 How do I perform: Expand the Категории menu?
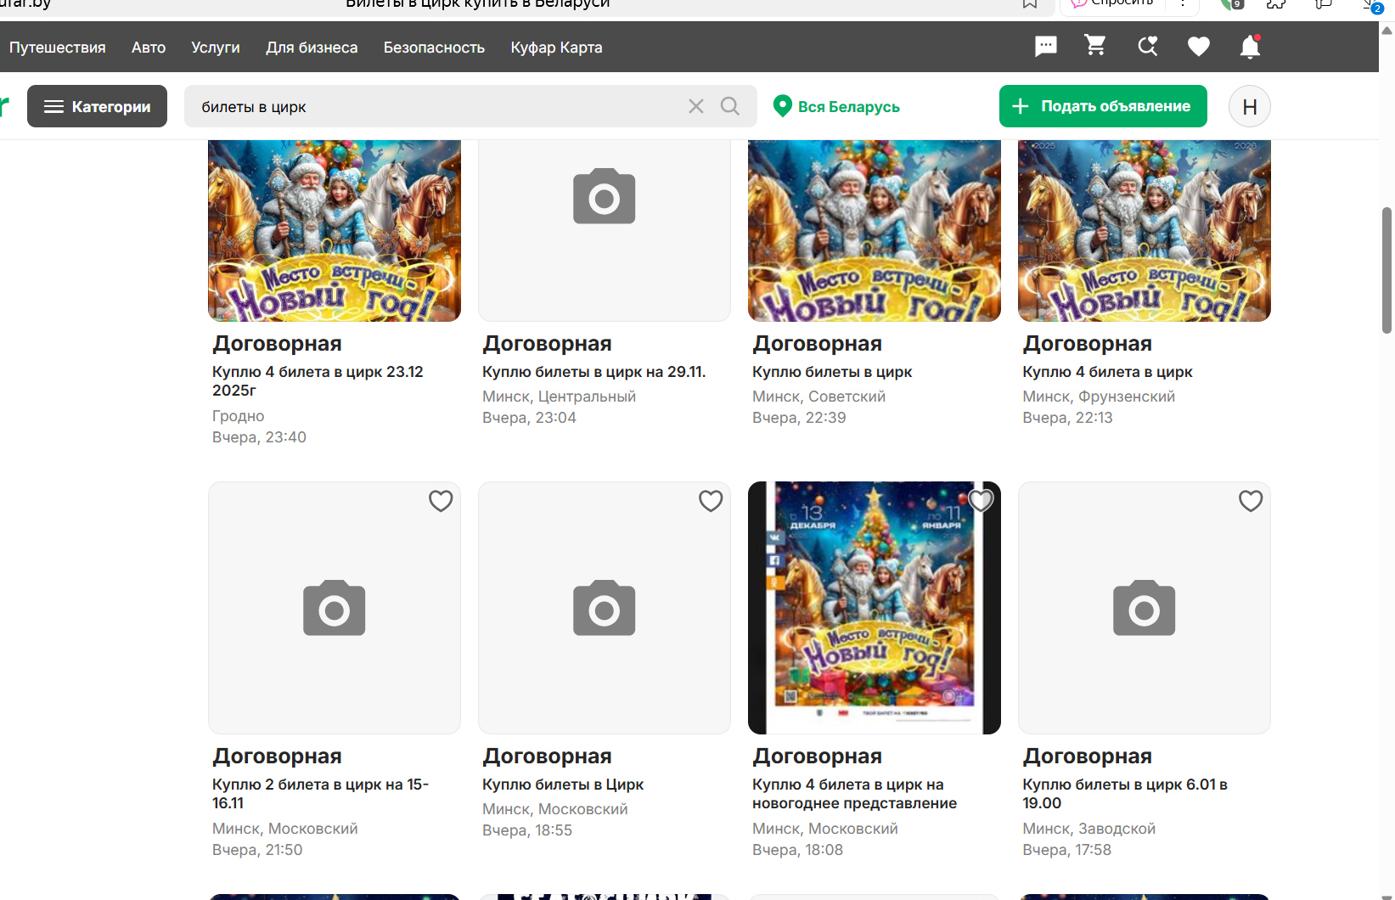pyautogui.click(x=97, y=106)
